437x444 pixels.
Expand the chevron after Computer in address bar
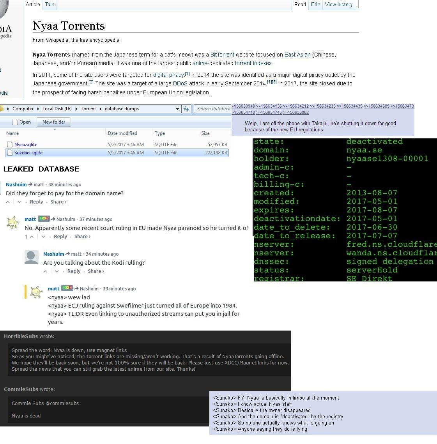[38, 109]
